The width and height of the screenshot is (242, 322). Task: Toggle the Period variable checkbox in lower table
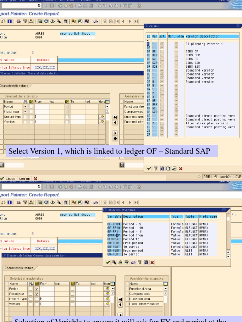[37, 289]
